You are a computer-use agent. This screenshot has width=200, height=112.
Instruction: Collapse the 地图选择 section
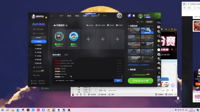click(x=128, y=26)
